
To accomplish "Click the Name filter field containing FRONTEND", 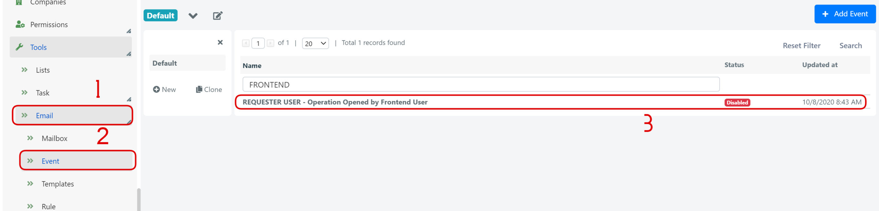I will [x=481, y=84].
